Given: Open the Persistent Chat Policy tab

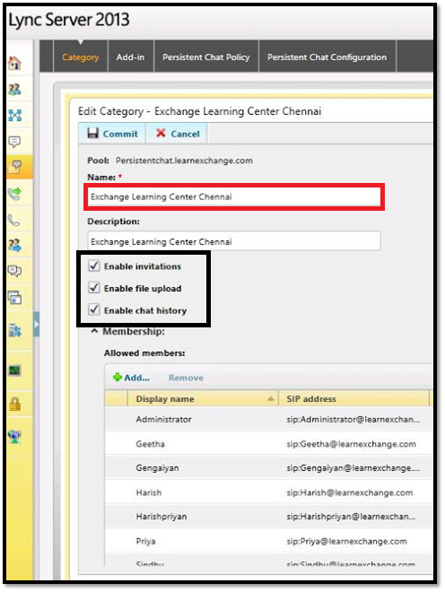Looking at the screenshot, I should click(206, 57).
